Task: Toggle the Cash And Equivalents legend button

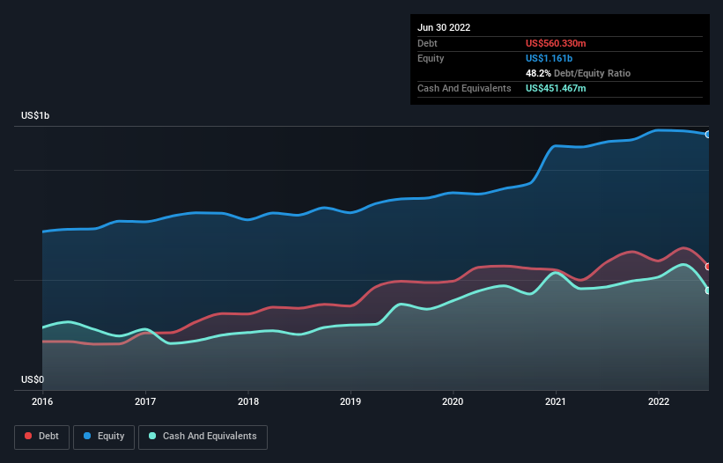Action: (203, 437)
